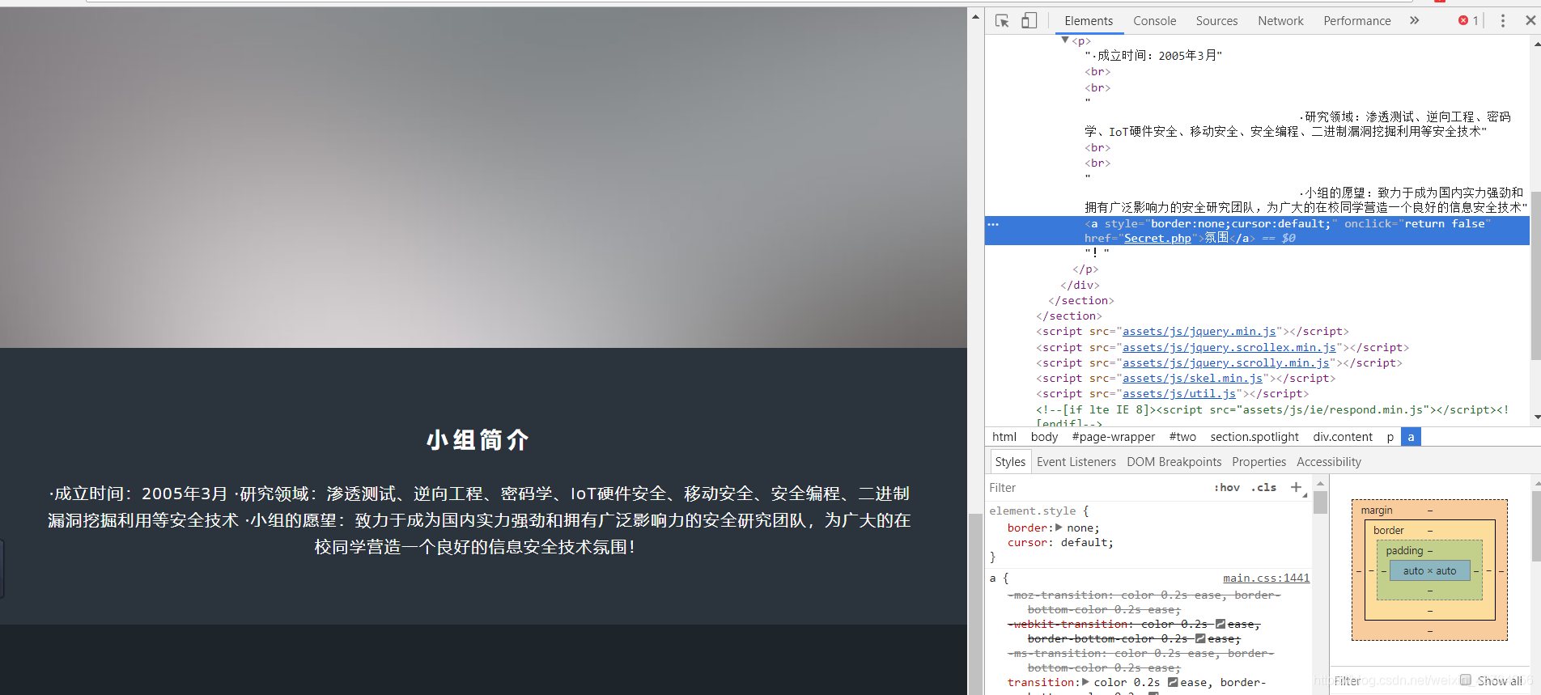Click the red error count indicator
1541x695 pixels.
coord(1468,21)
